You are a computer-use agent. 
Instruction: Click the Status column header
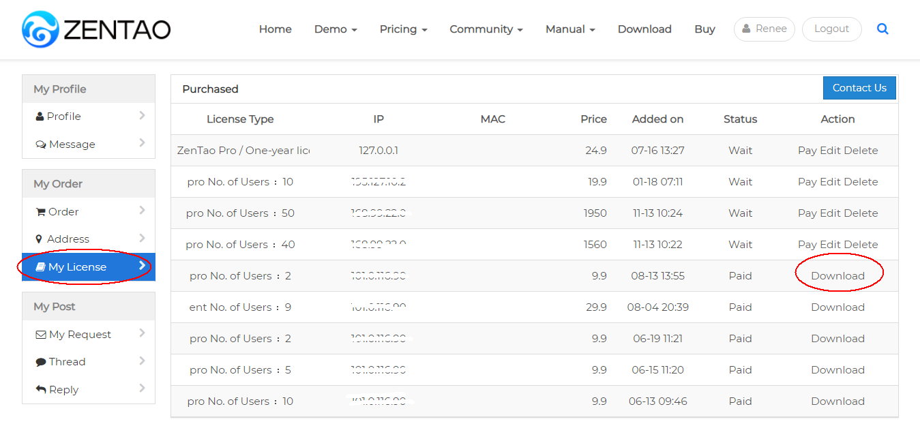pos(740,119)
